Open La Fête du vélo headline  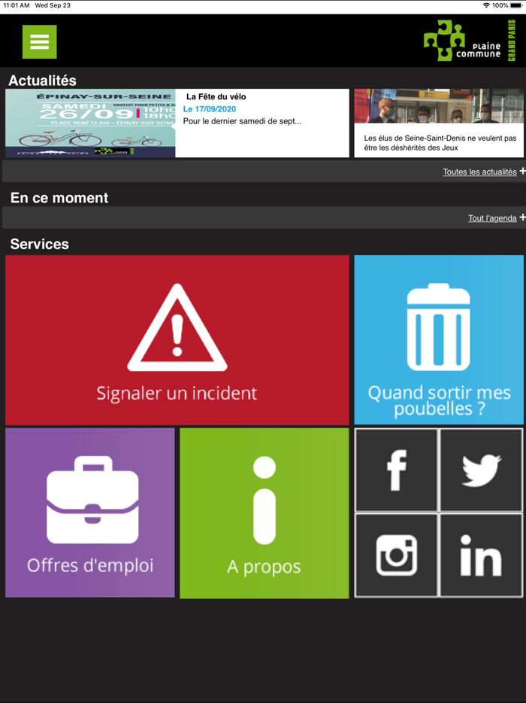point(216,96)
